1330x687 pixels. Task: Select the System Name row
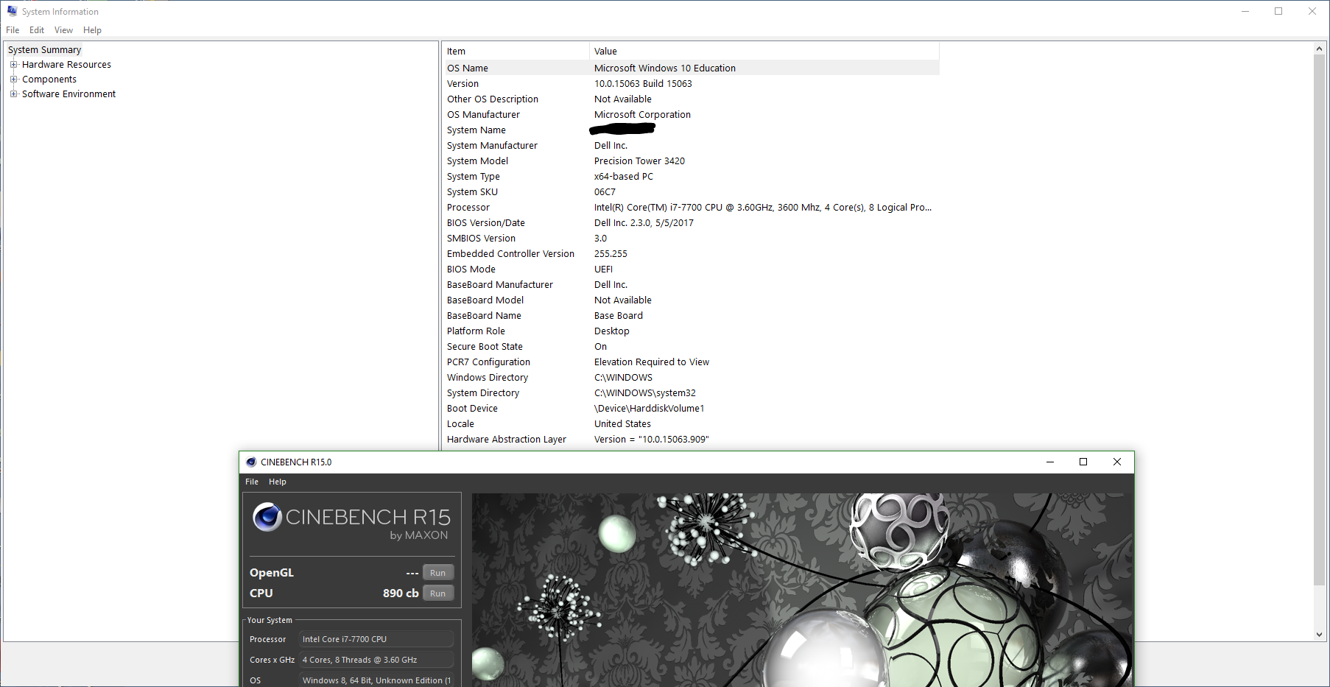tap(691, 130)
